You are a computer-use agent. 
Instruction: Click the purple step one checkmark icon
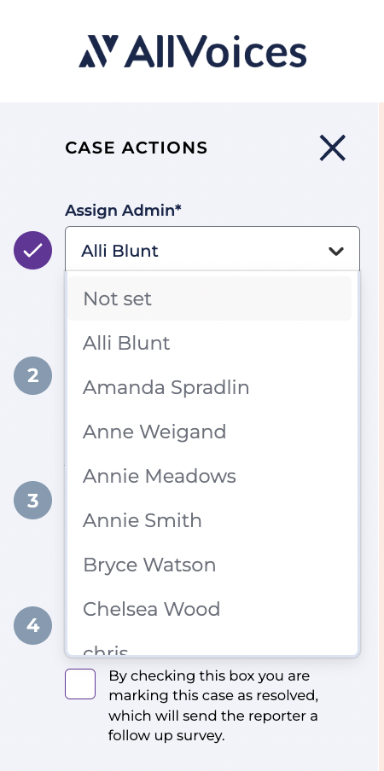point(32,250)
